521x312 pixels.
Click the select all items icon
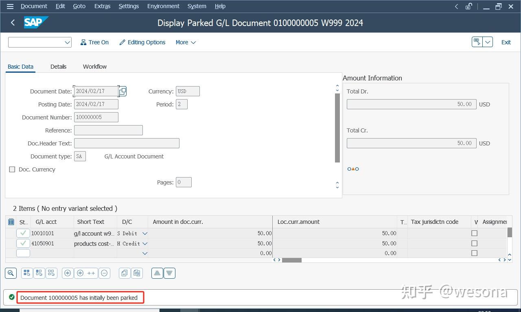pos(26,273)
